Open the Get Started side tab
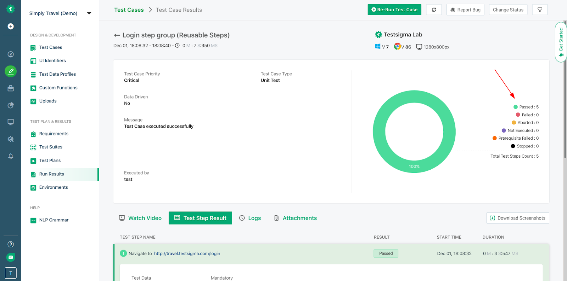The width and height of the screenshot is (567, 281). pyautogui.click(x=561, y=42)
